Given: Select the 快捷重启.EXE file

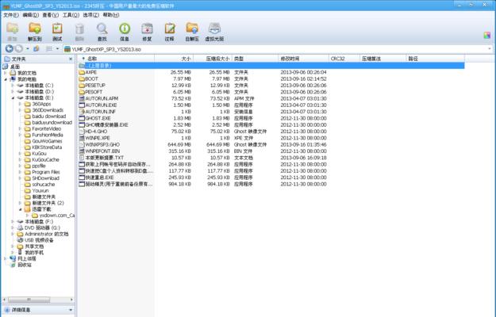Looking at the screenshot, I should click(271, 178).
